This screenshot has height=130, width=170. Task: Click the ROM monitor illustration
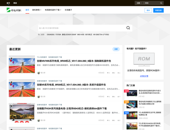point(144,60)
